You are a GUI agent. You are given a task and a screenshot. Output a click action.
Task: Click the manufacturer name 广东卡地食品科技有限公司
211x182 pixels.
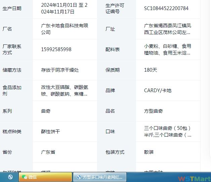(65, 29)
